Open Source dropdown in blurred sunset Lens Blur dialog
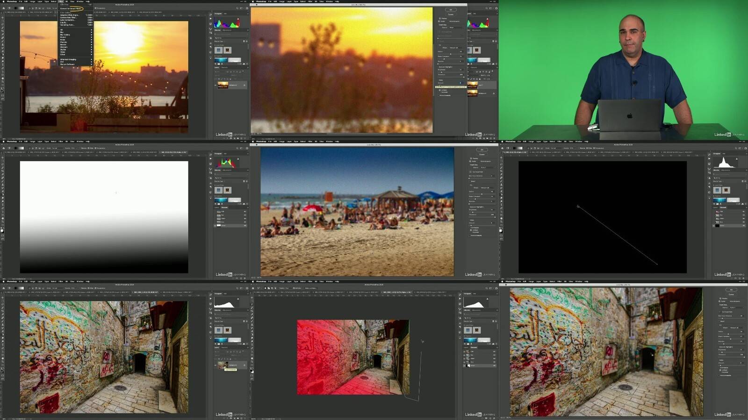The height and width of the screenshot is (420, 748). pos(456,28)
